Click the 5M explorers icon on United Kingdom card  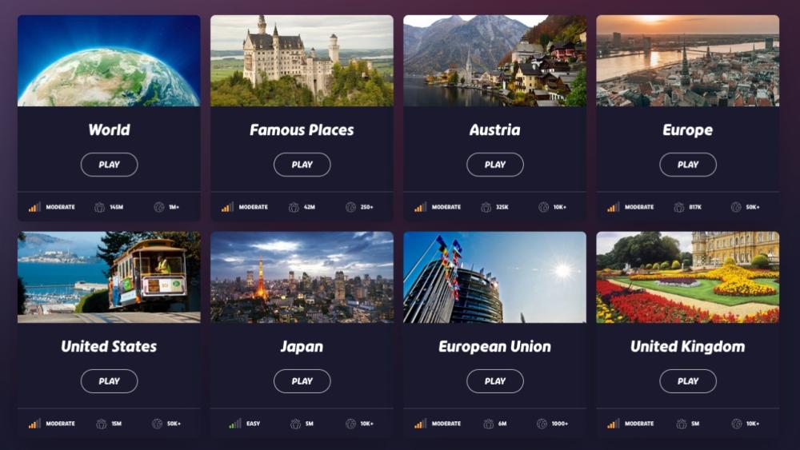681,424
